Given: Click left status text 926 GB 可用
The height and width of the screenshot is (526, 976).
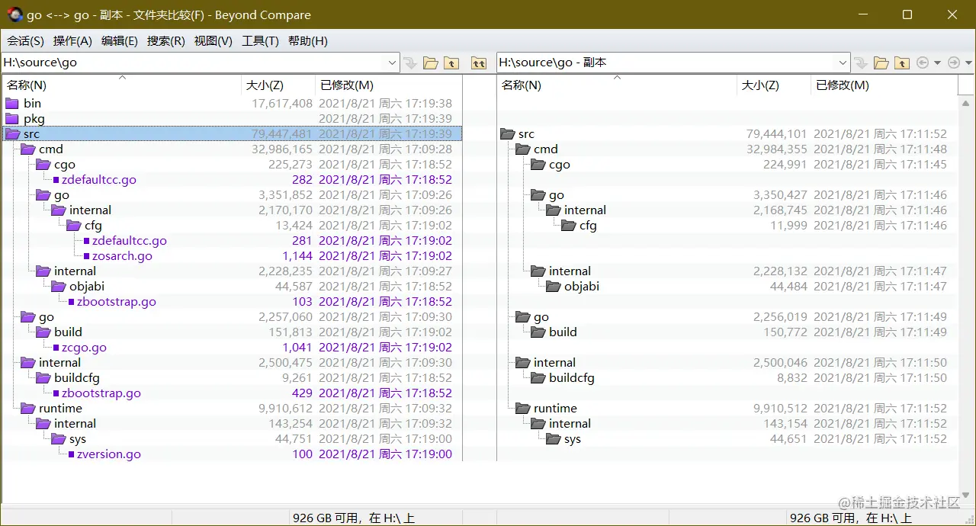Looking at the screenshot, I should 354,518.
